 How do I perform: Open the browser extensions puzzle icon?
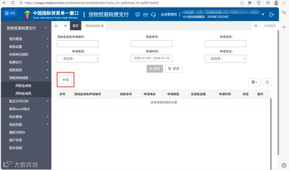[x=258, y=3]
